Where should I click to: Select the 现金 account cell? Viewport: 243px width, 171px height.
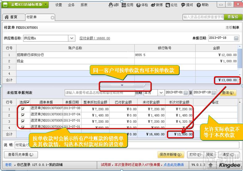[75, 61]
